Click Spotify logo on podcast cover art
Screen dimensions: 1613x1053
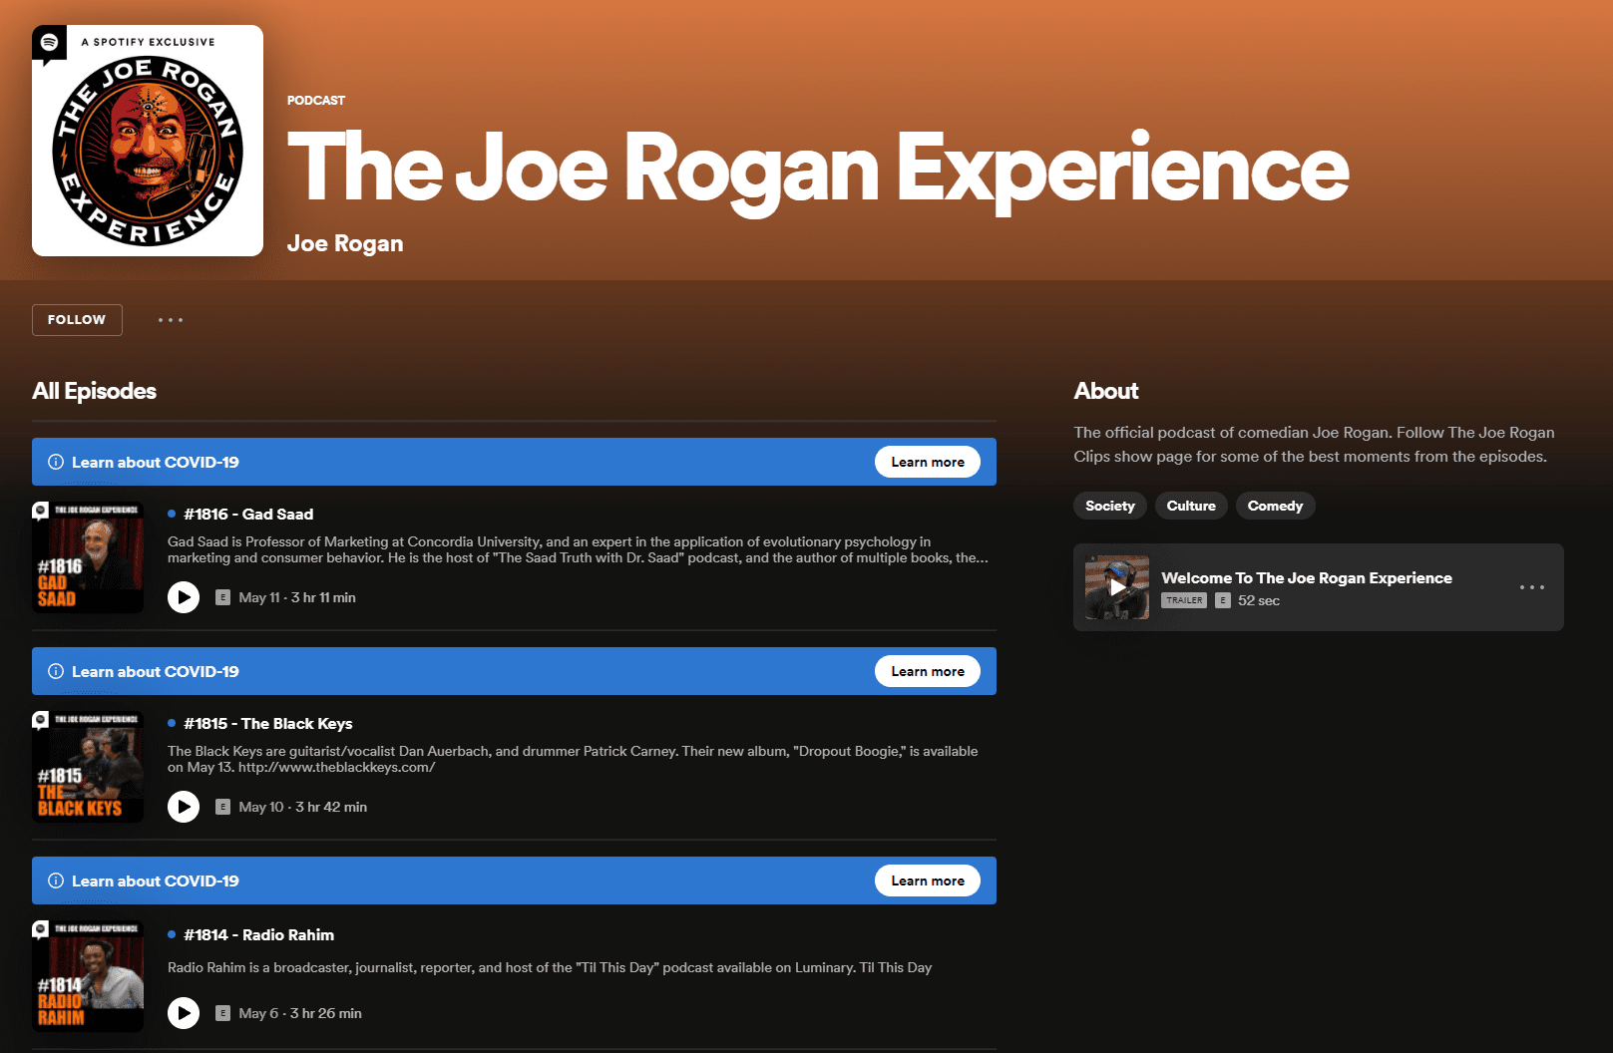tap(49, 44)
